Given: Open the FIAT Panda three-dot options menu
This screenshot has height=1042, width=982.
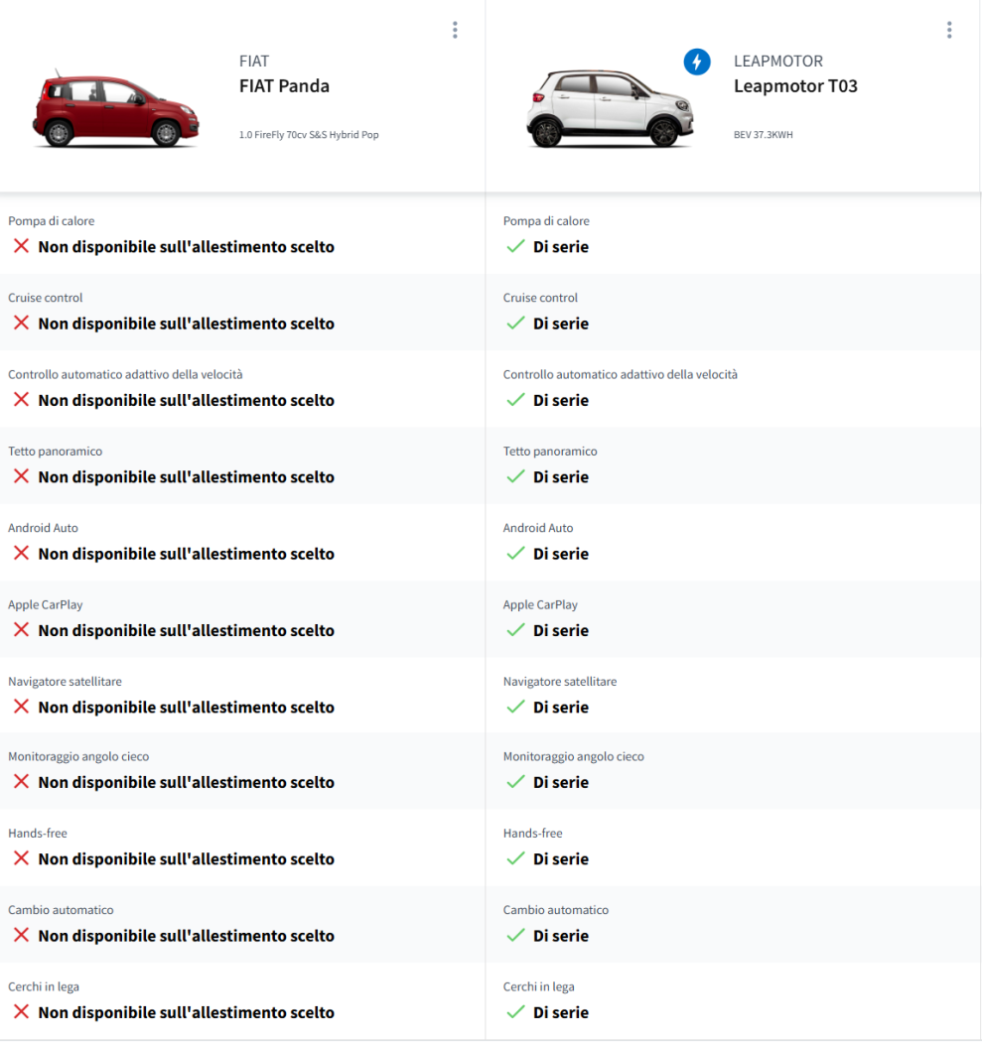Looking at the screenshot, I should (455, 30).
